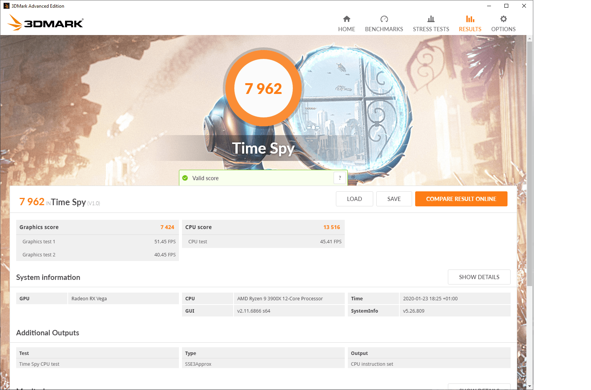Click the CPU score value 13 516
Viewport: 591px width, 390px height.
[x=332, y=227]
